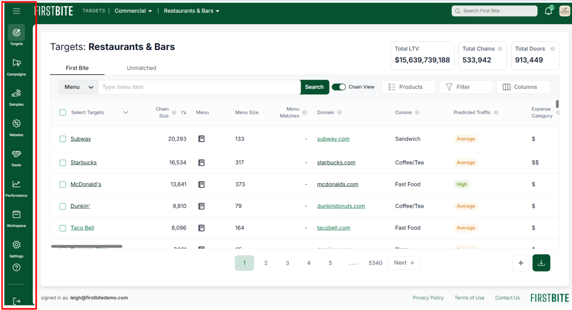Open the Restaurants & Bars dropdown
Image resolution: width=572 pixels, height=310 pixels.
(191, 11)
